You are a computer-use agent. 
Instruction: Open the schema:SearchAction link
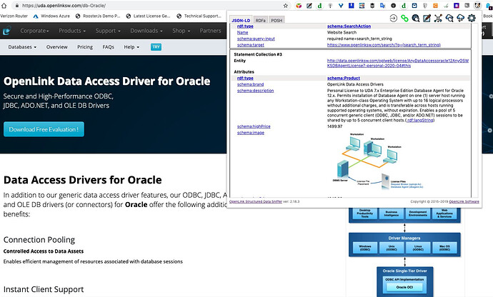(x=349, y=26)
